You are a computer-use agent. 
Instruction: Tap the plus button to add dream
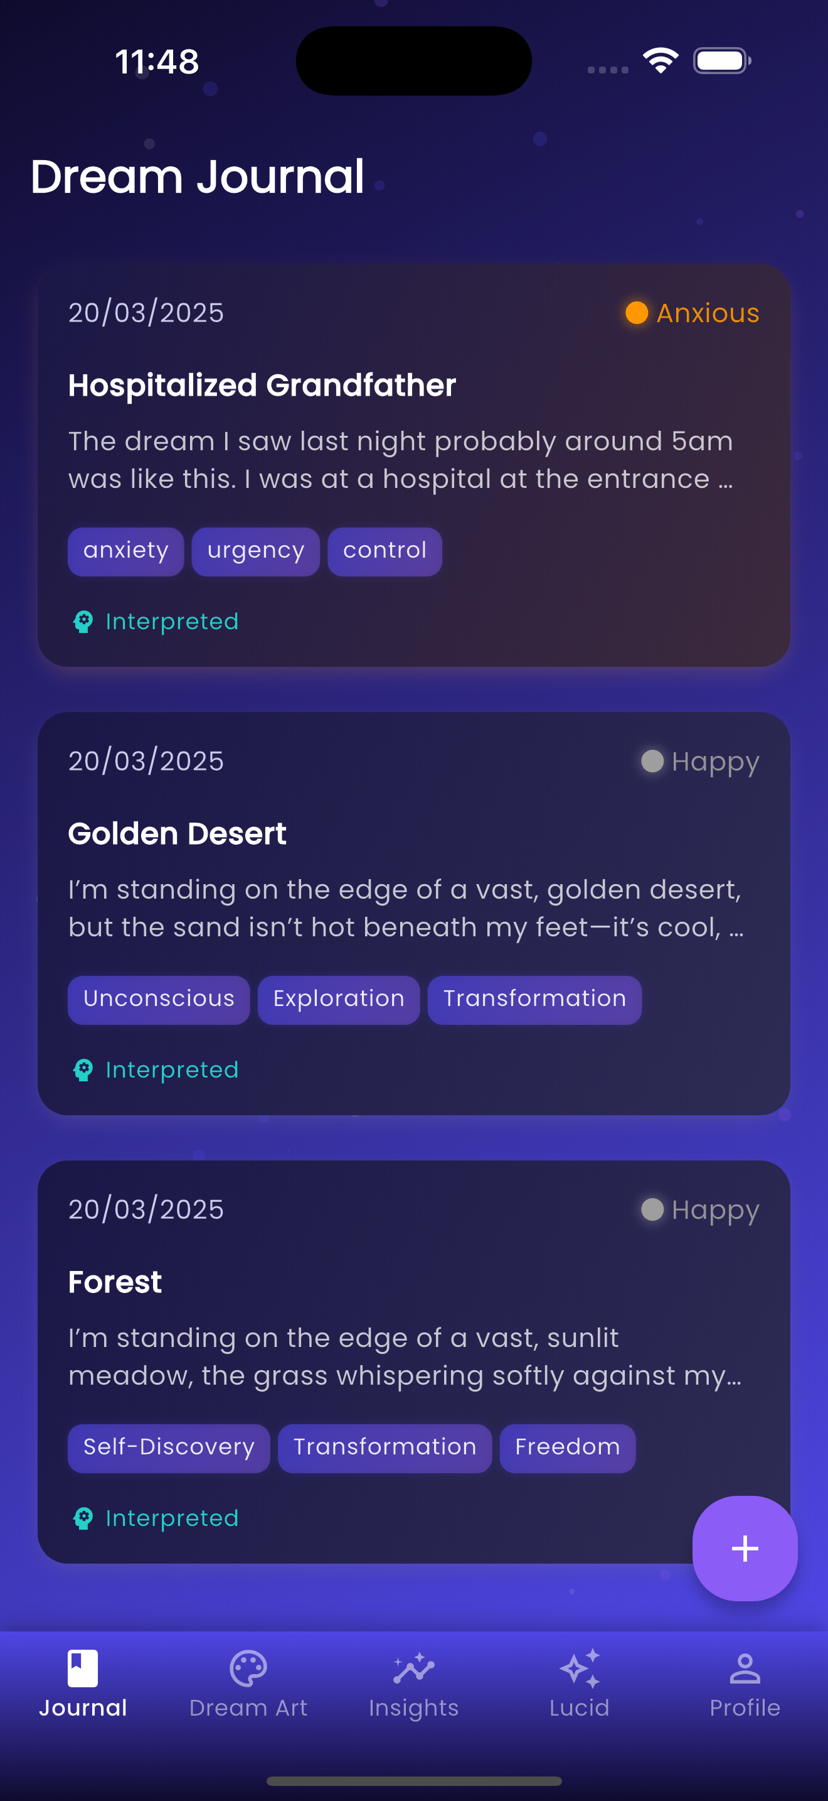click(744, 1548)
